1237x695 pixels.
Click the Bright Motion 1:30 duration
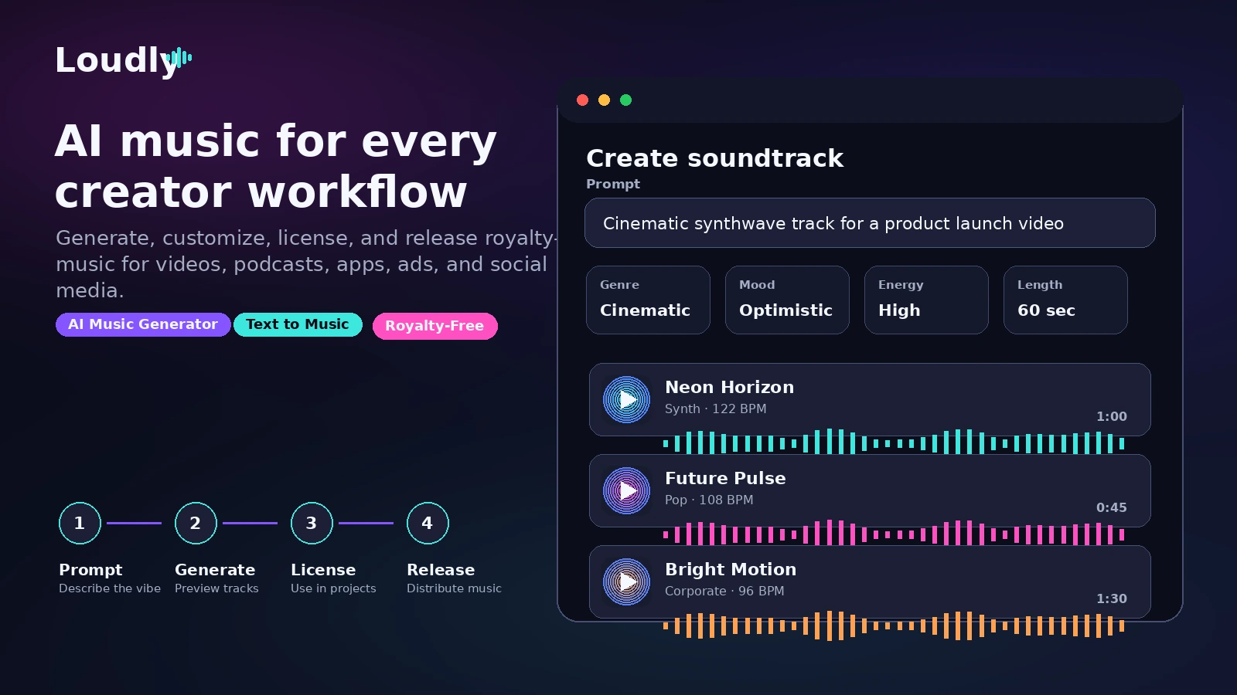1111,598
